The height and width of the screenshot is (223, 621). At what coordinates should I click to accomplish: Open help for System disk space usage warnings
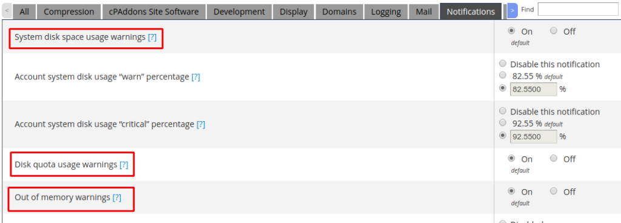click(x=152, y=38)
